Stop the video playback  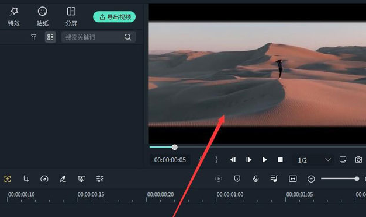(280, 160)
